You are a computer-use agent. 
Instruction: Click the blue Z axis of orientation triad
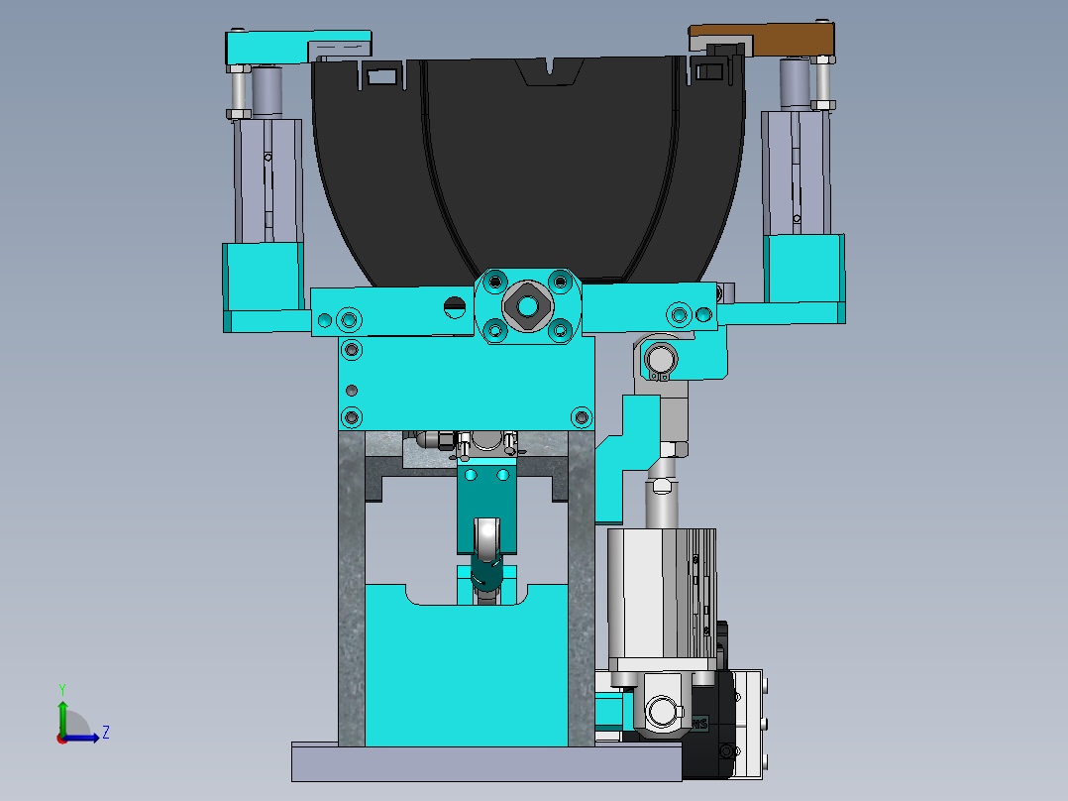pyautogui.click(x=82, y=738)
